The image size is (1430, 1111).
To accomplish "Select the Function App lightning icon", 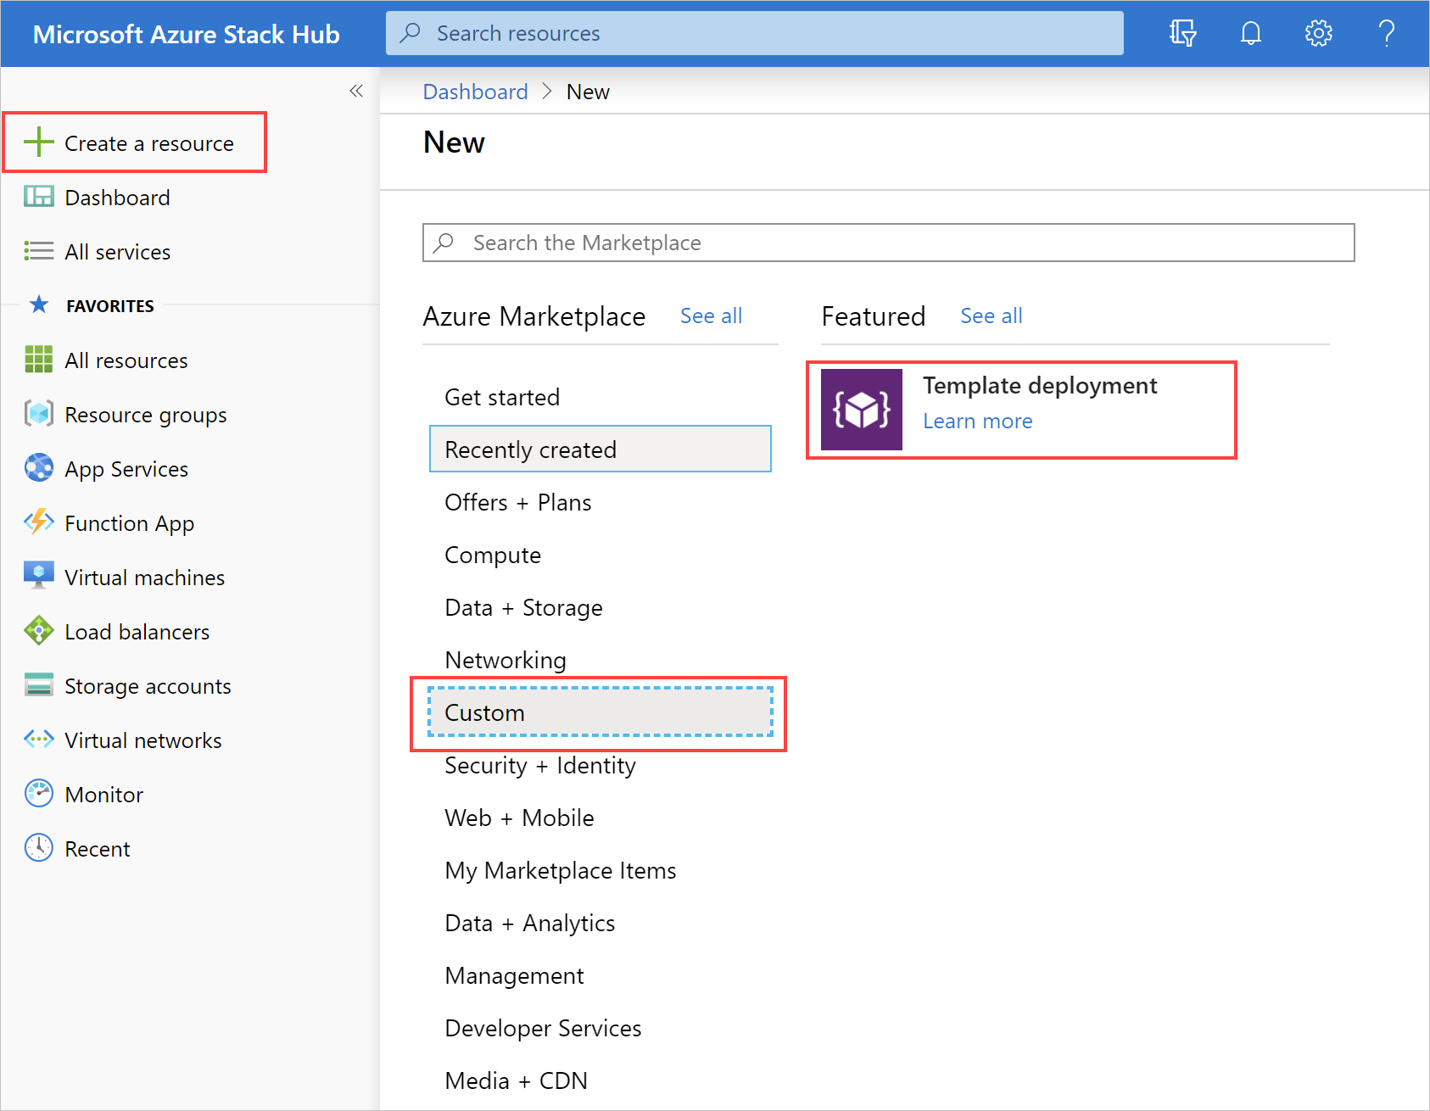I will [x=38, y=522].
